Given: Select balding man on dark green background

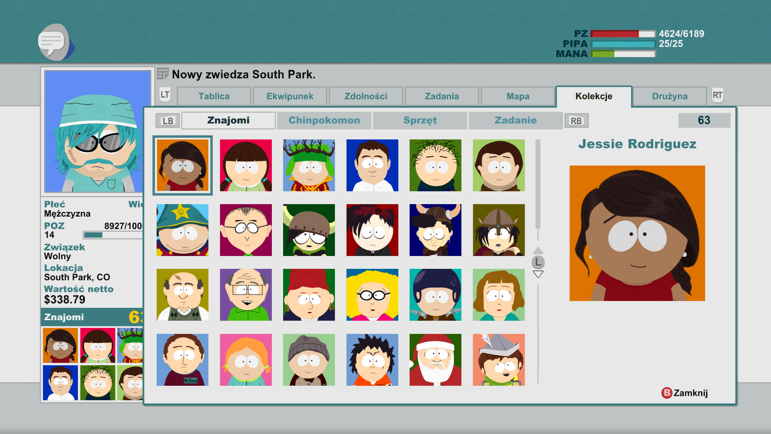Looking at the screenshot, I should pos(435,165).
